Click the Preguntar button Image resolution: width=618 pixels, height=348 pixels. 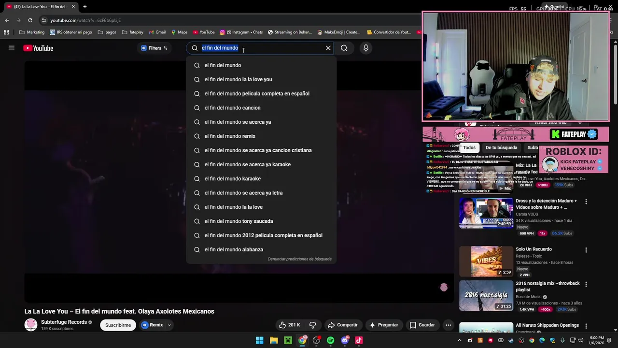[x=384, y=325]
